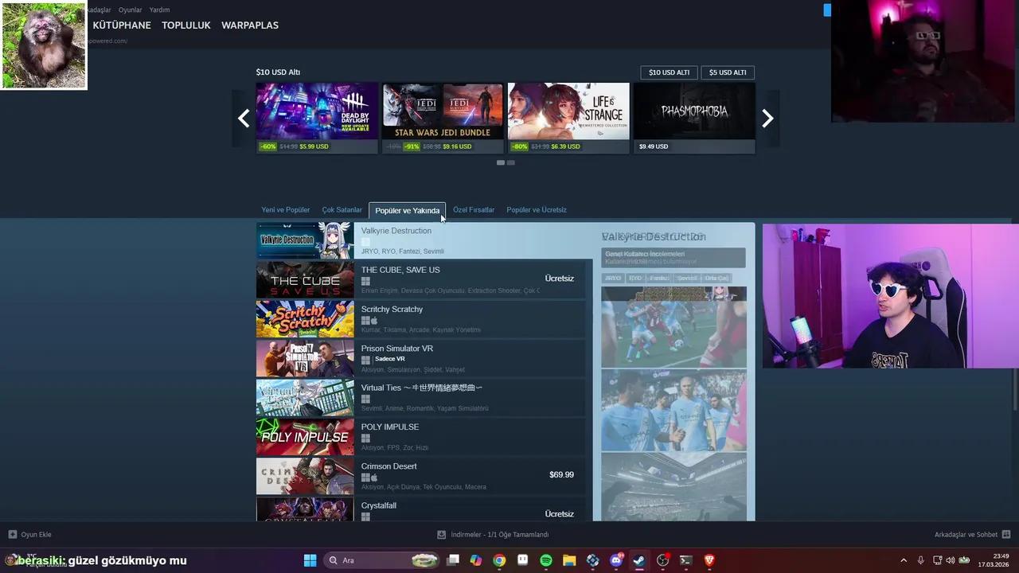
Task: Go to previous carousel page arrow
Action: click(x=244, y=119)
